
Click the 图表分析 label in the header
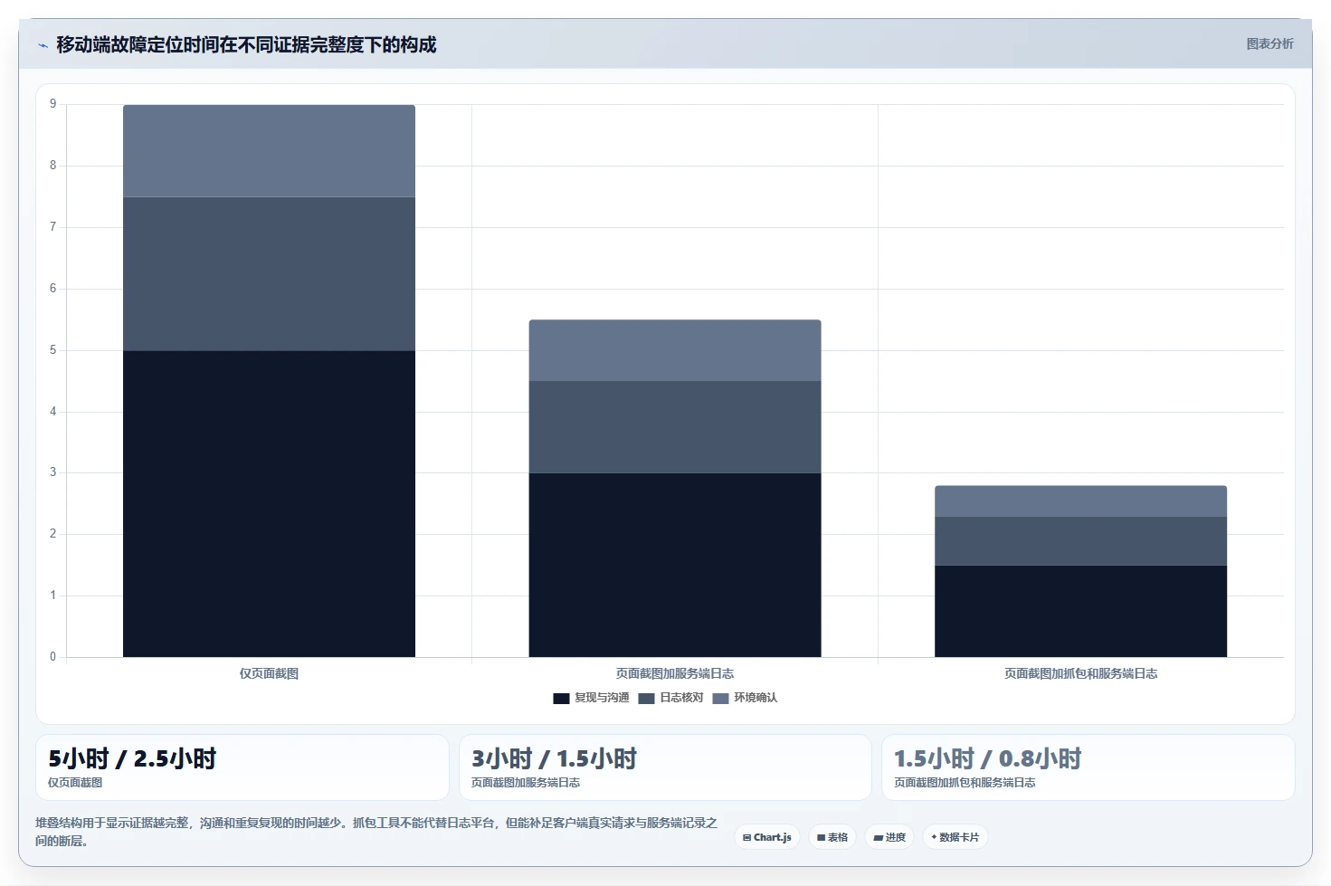pyautogui.click(x=1269, y=43)
